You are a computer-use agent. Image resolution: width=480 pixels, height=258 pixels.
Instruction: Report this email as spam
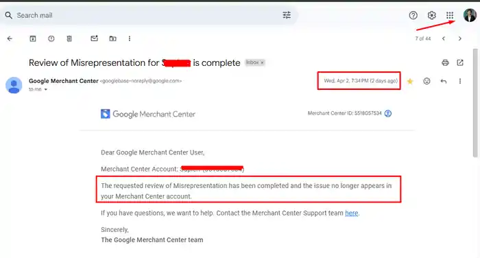pyautogui.click(x=51, y=38)
